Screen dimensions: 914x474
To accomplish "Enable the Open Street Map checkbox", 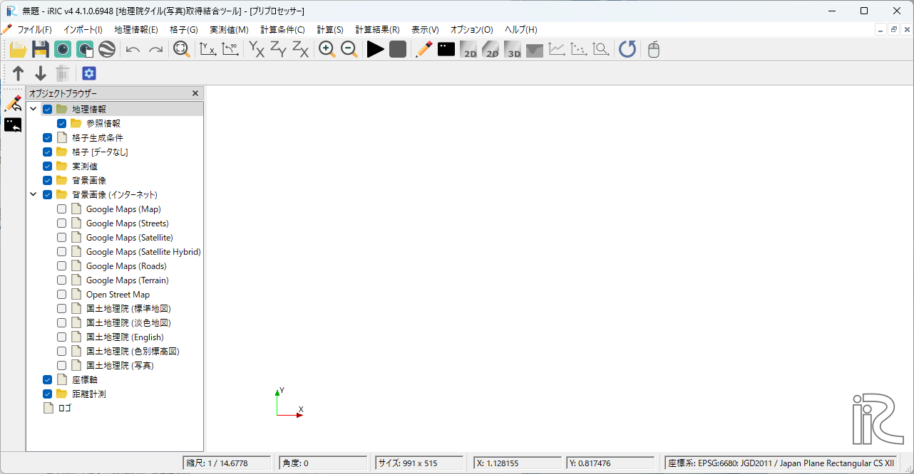I will click(x=62, y=294).
